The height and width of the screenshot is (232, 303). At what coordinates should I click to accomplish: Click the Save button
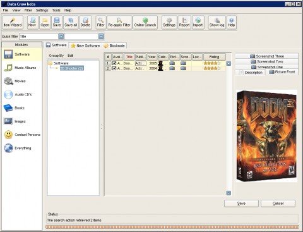[241, 204]
